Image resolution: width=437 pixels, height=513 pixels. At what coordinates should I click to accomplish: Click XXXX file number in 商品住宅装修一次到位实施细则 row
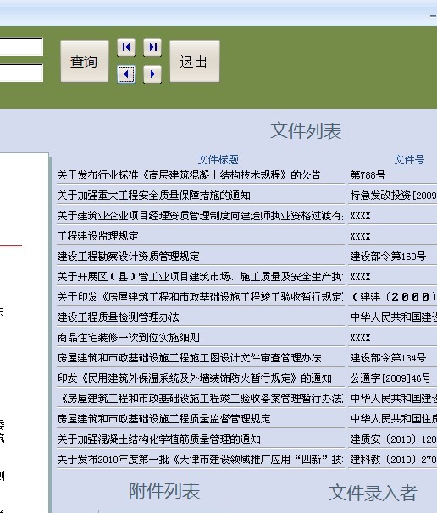point(392,337)
